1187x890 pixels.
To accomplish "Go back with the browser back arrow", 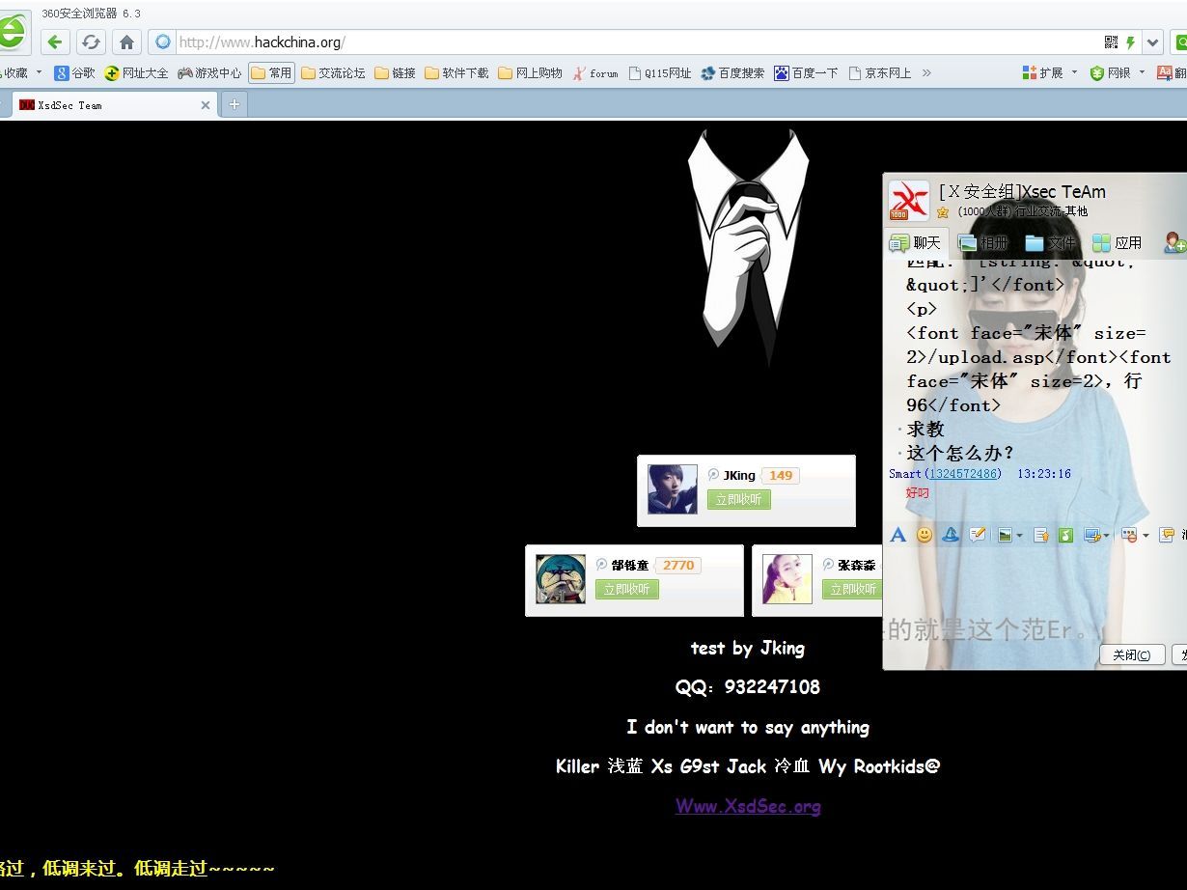I will [55, 42].
